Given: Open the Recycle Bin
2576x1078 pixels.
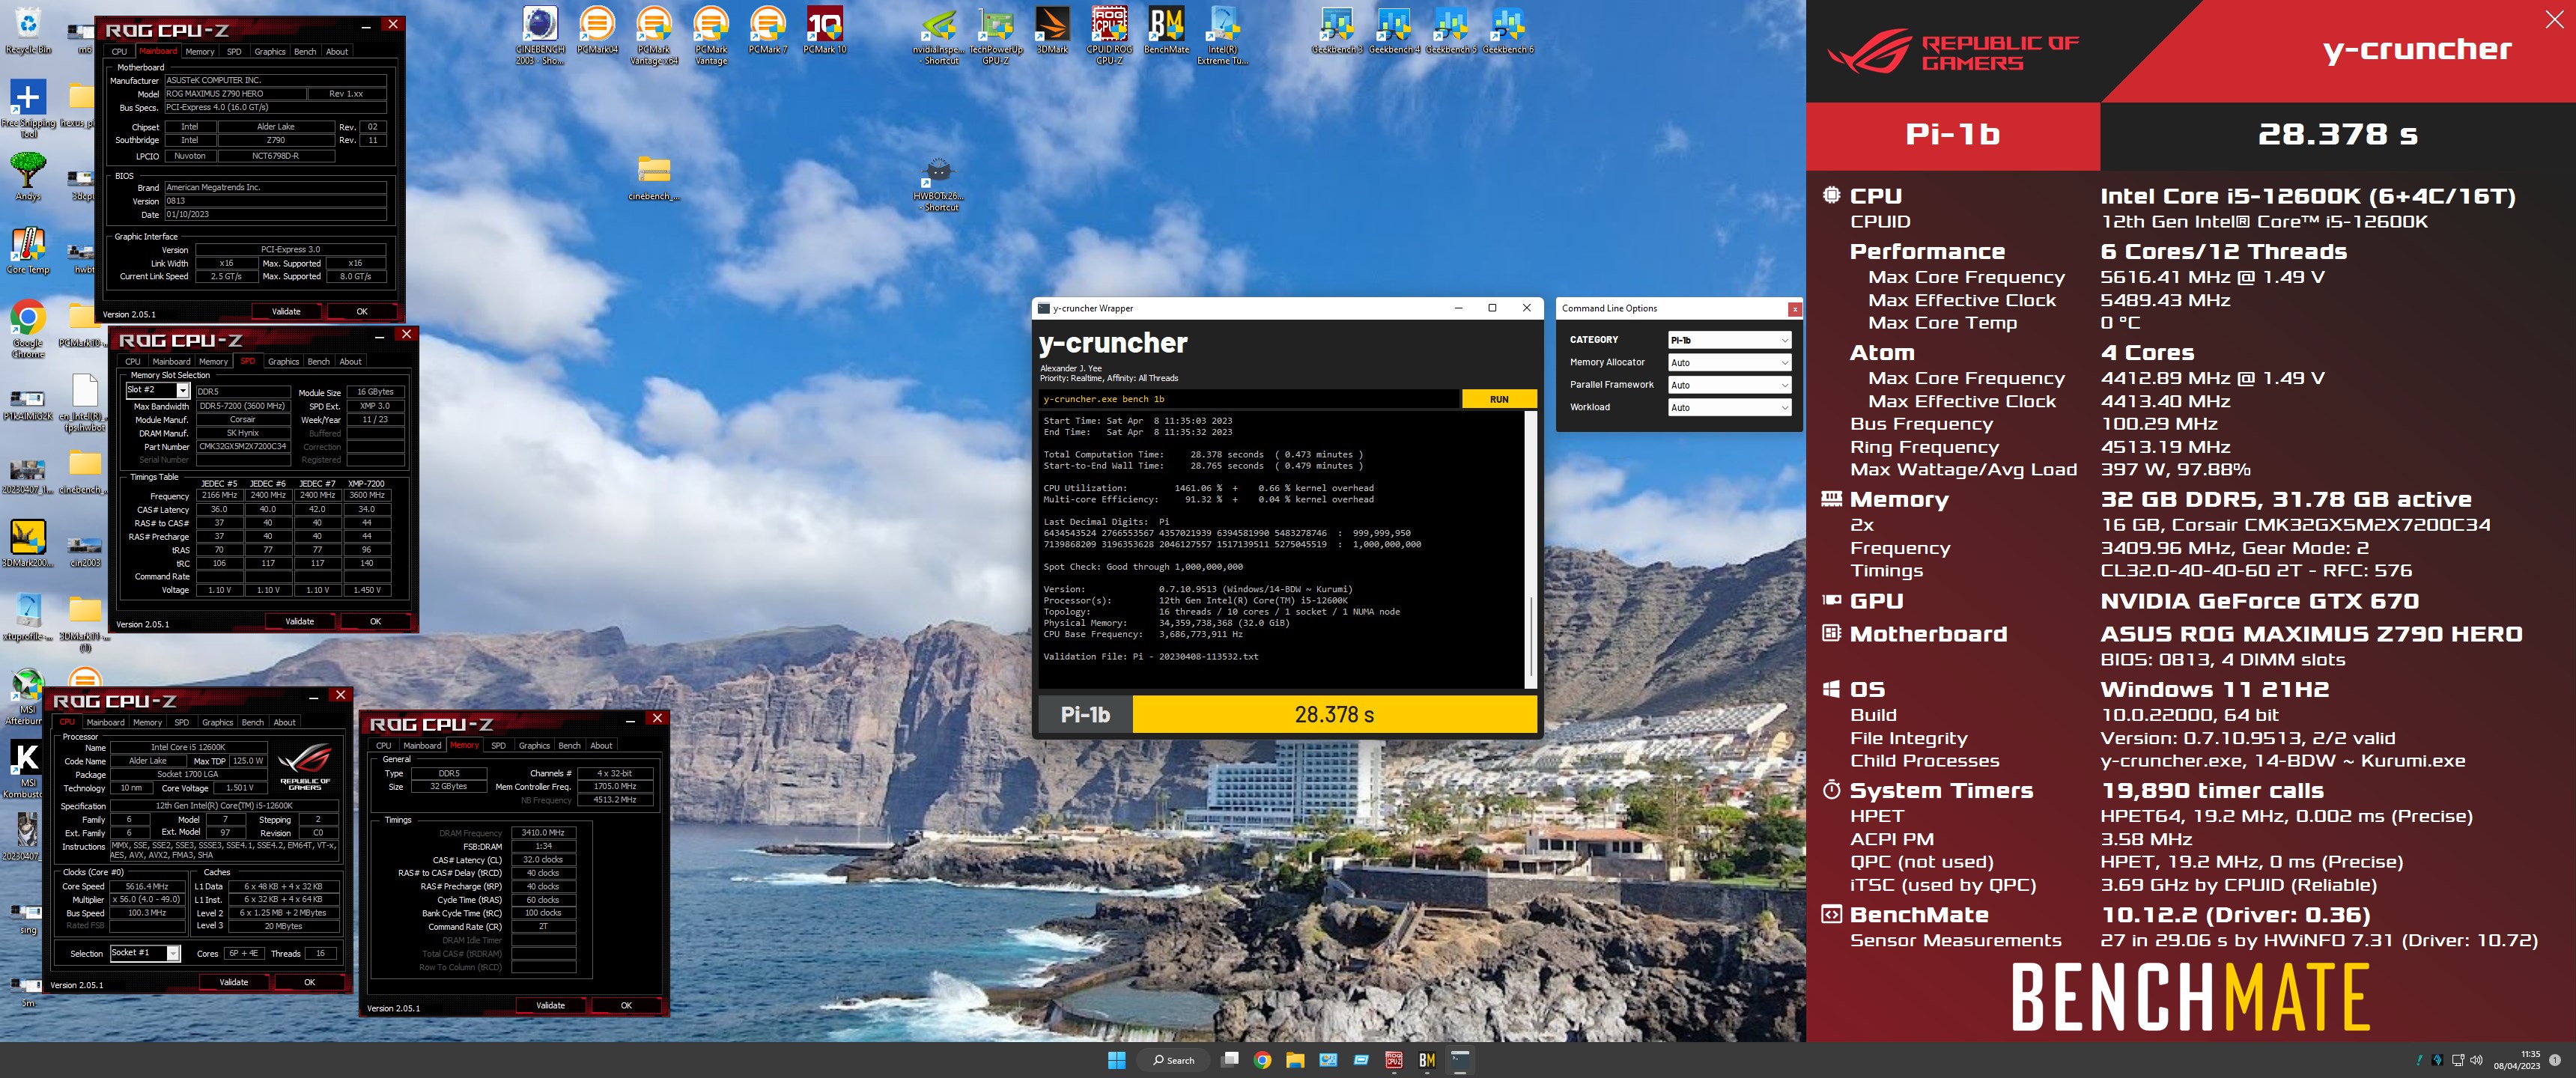Looking at the screenshot, I should point(28,30).
